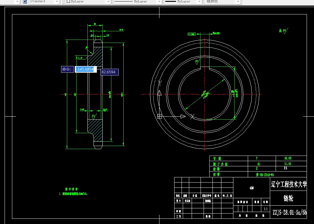Click the UCS X-axis arrowhead

coord(183,116)
